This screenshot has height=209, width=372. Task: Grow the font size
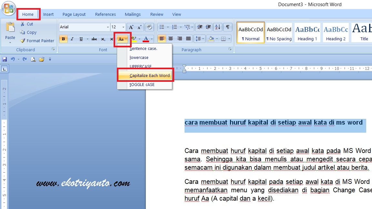[x=131, y=27]
